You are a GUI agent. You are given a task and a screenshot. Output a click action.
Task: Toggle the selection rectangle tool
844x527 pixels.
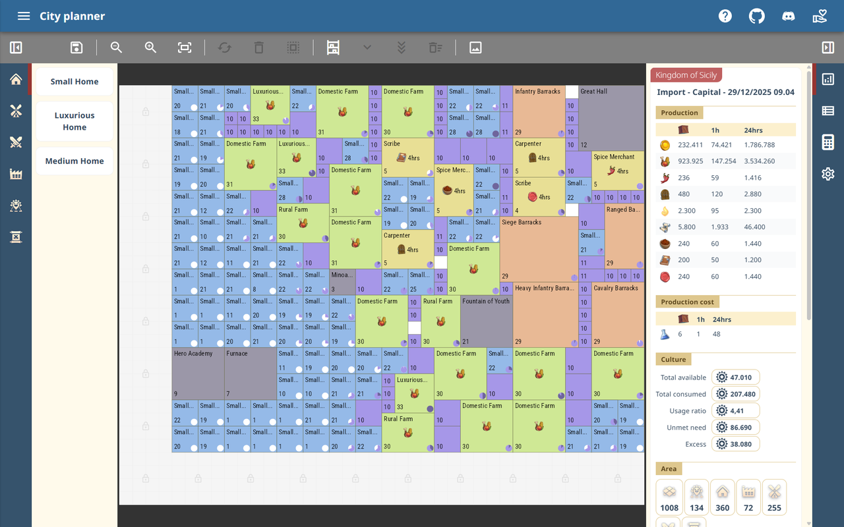293,47
